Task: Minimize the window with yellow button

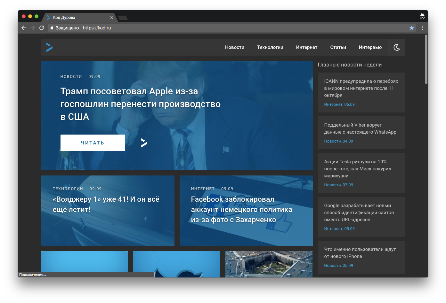Action: (x=30, y=16)
